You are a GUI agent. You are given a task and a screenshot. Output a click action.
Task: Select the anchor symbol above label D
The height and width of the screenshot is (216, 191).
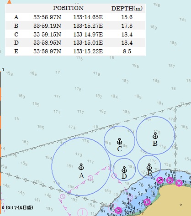point(124,170)
